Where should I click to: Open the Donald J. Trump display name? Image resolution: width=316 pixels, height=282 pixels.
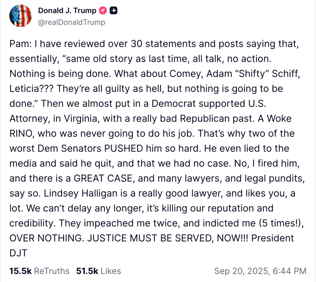(67, 11)
